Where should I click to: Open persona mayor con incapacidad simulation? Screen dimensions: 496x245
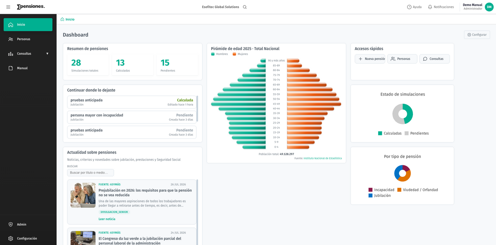coord(132,117)
